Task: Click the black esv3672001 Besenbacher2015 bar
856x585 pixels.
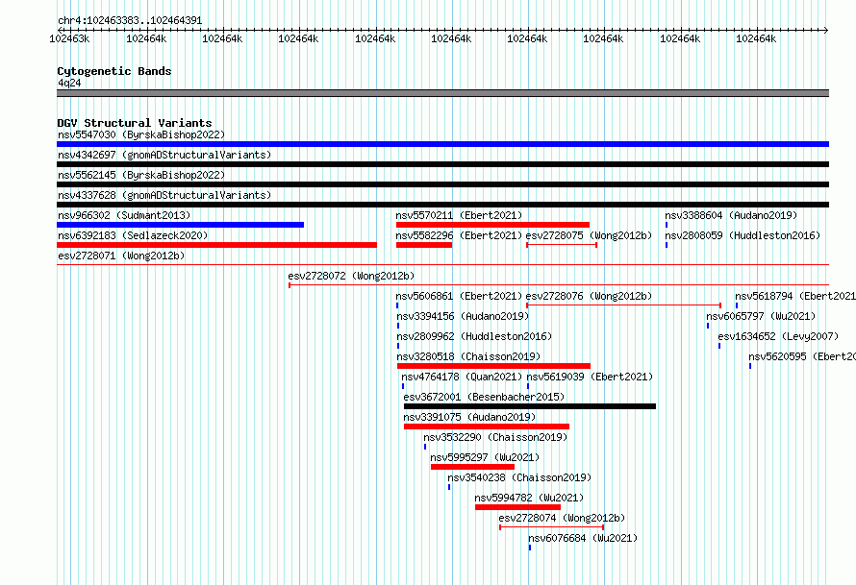Action: pos(530,406)
